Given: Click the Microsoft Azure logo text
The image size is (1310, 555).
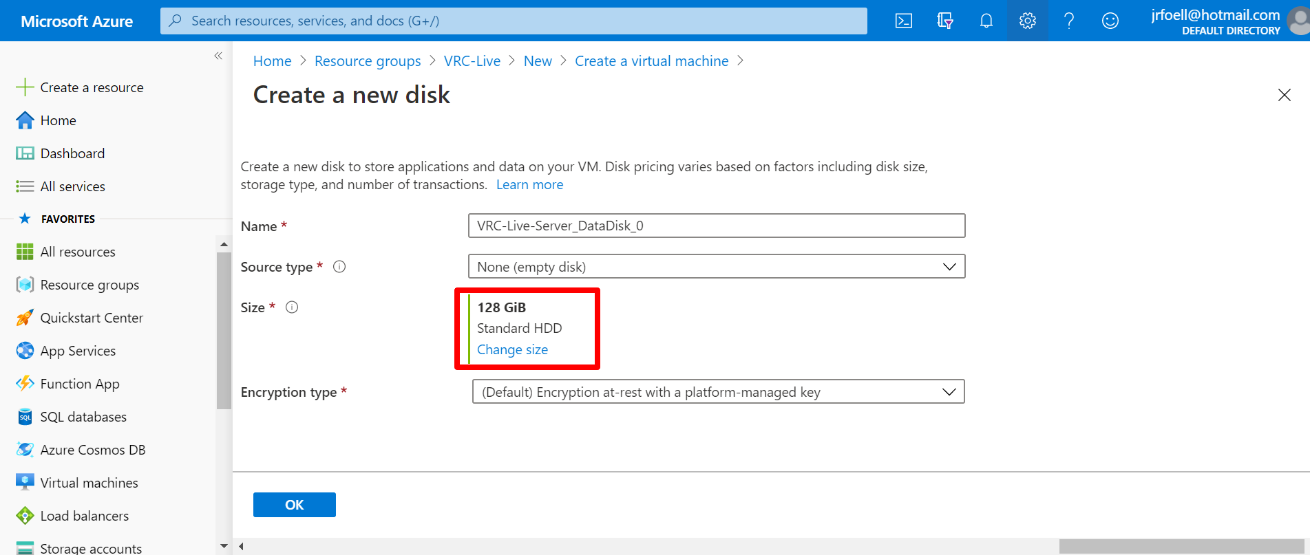Looking at the screenshot, I should point(77,21).
